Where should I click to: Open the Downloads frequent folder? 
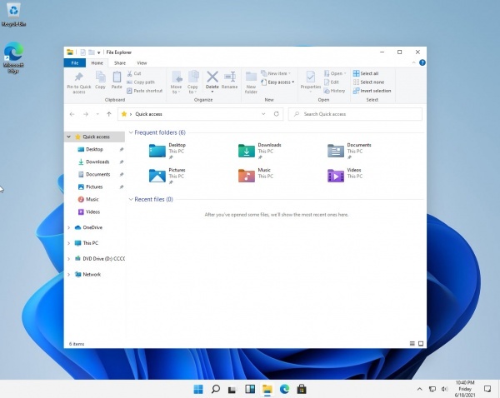coord(260,151)
